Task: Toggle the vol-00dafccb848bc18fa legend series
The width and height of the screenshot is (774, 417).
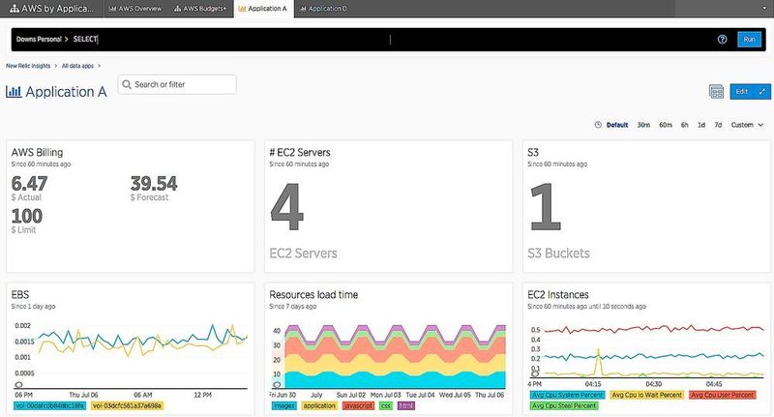Action: (x=49, y=405)
